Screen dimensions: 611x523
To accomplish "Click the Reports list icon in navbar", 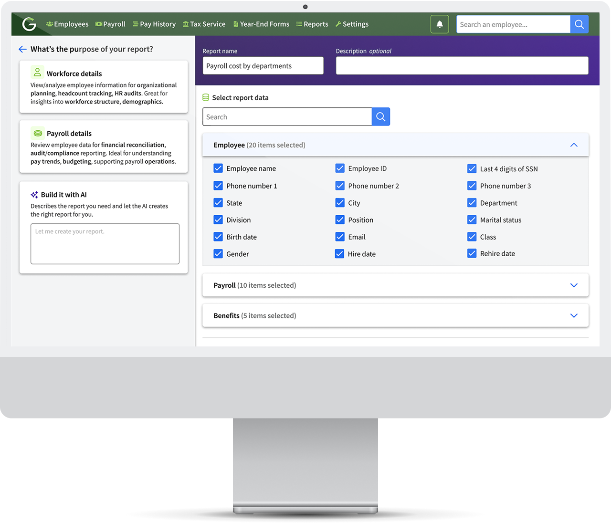I will pyautogui.click(x=299, y=24).
